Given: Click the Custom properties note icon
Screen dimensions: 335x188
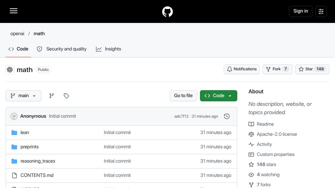Looking at the screenshot, I should 251,155.
